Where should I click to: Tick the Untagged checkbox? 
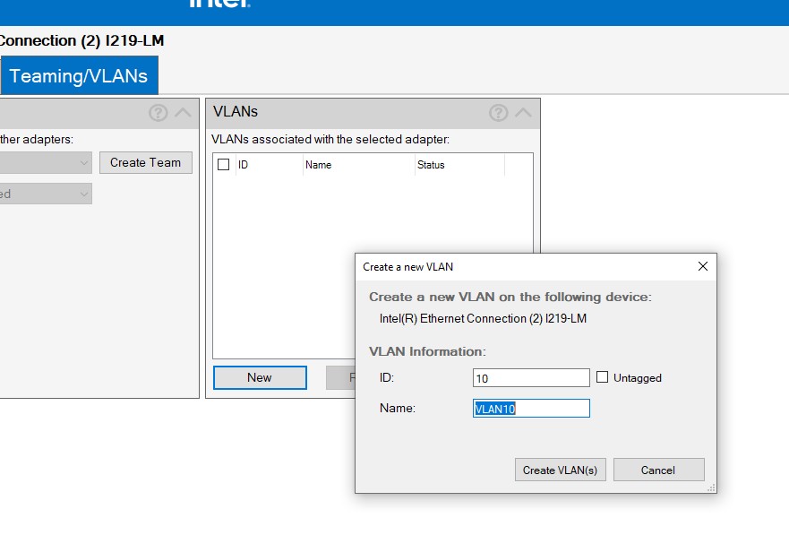[603, 377]
